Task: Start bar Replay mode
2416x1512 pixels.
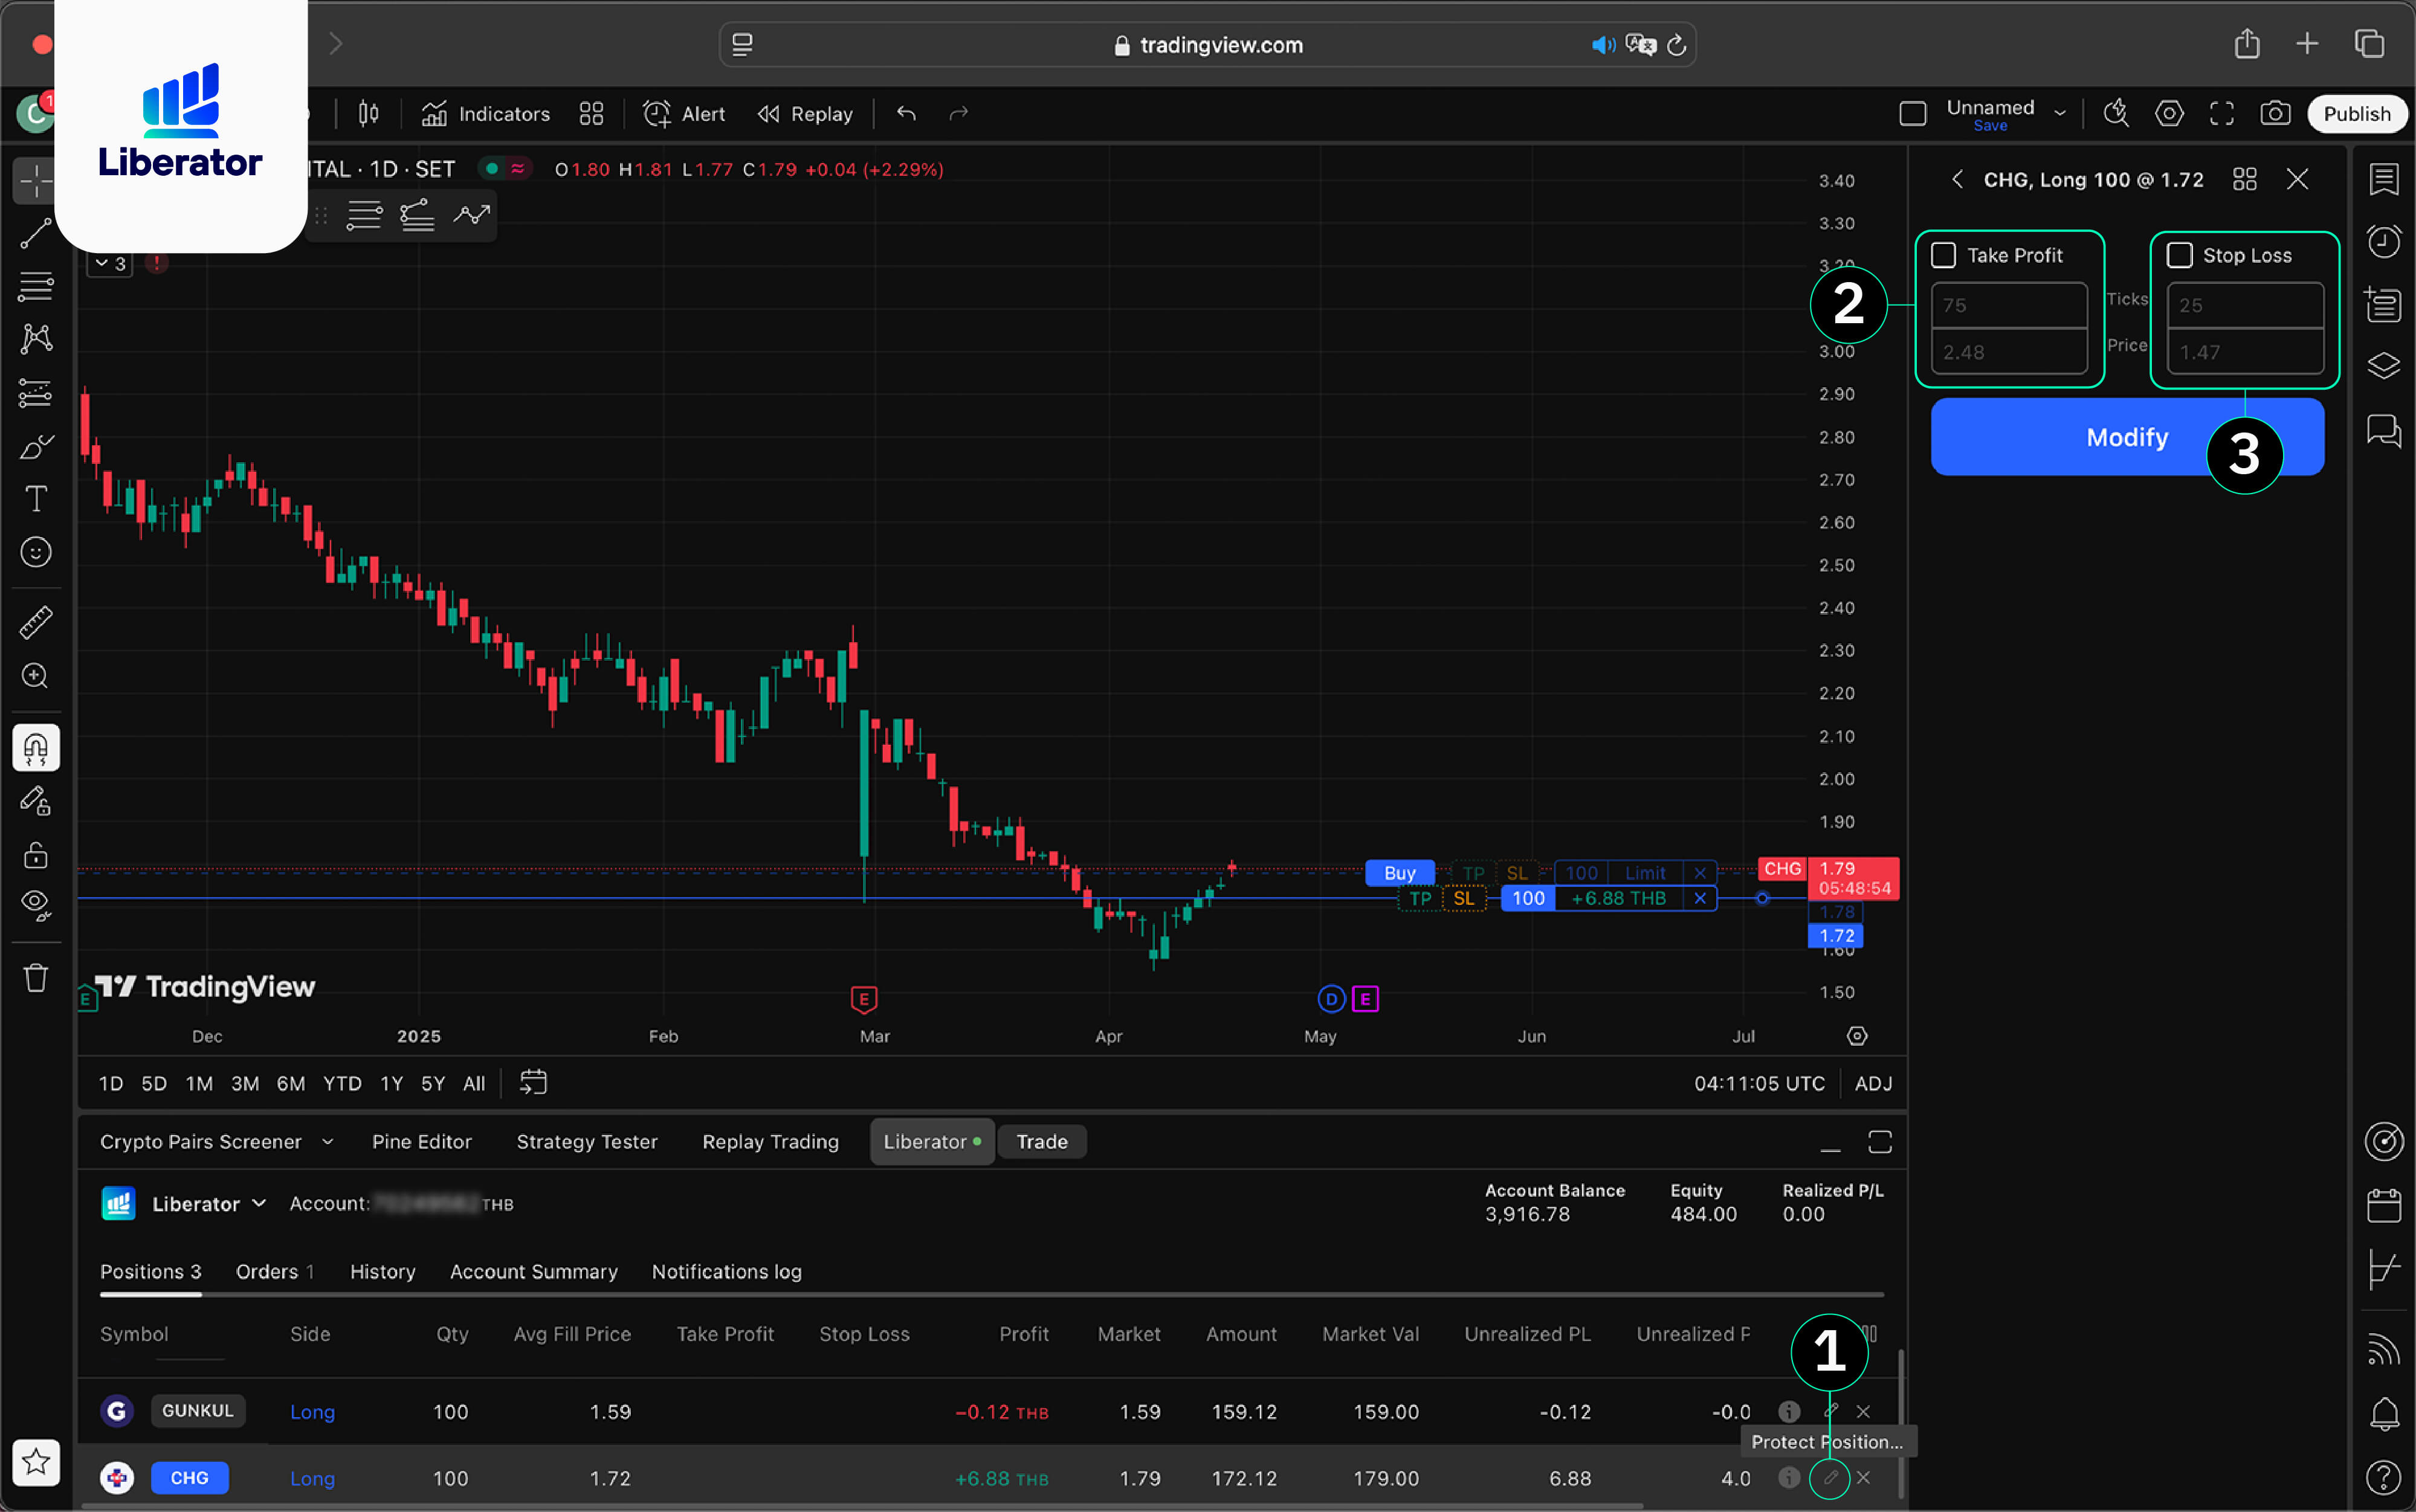Action: 806,114
